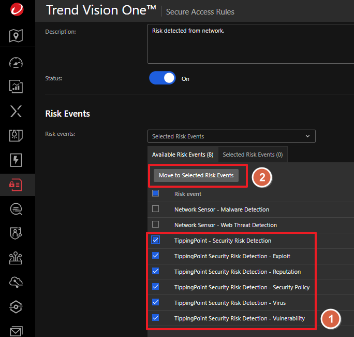Screen dimensions: 354x337
Task: Open the envelope email icon in sidebar
Action: click(17, 330)
